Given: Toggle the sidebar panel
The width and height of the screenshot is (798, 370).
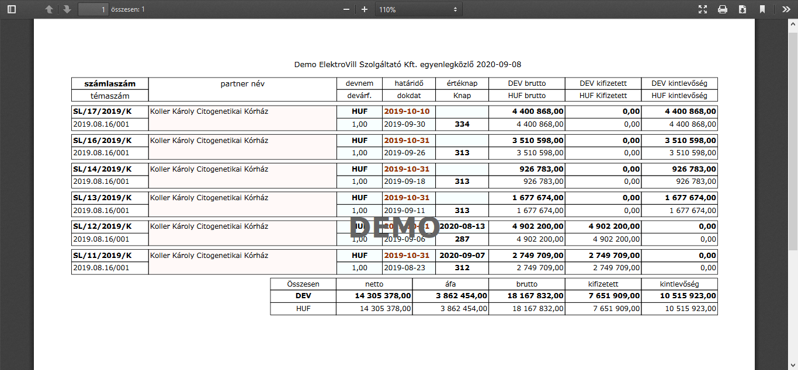Looking at the screenshot, I should (x=12, y=9).
